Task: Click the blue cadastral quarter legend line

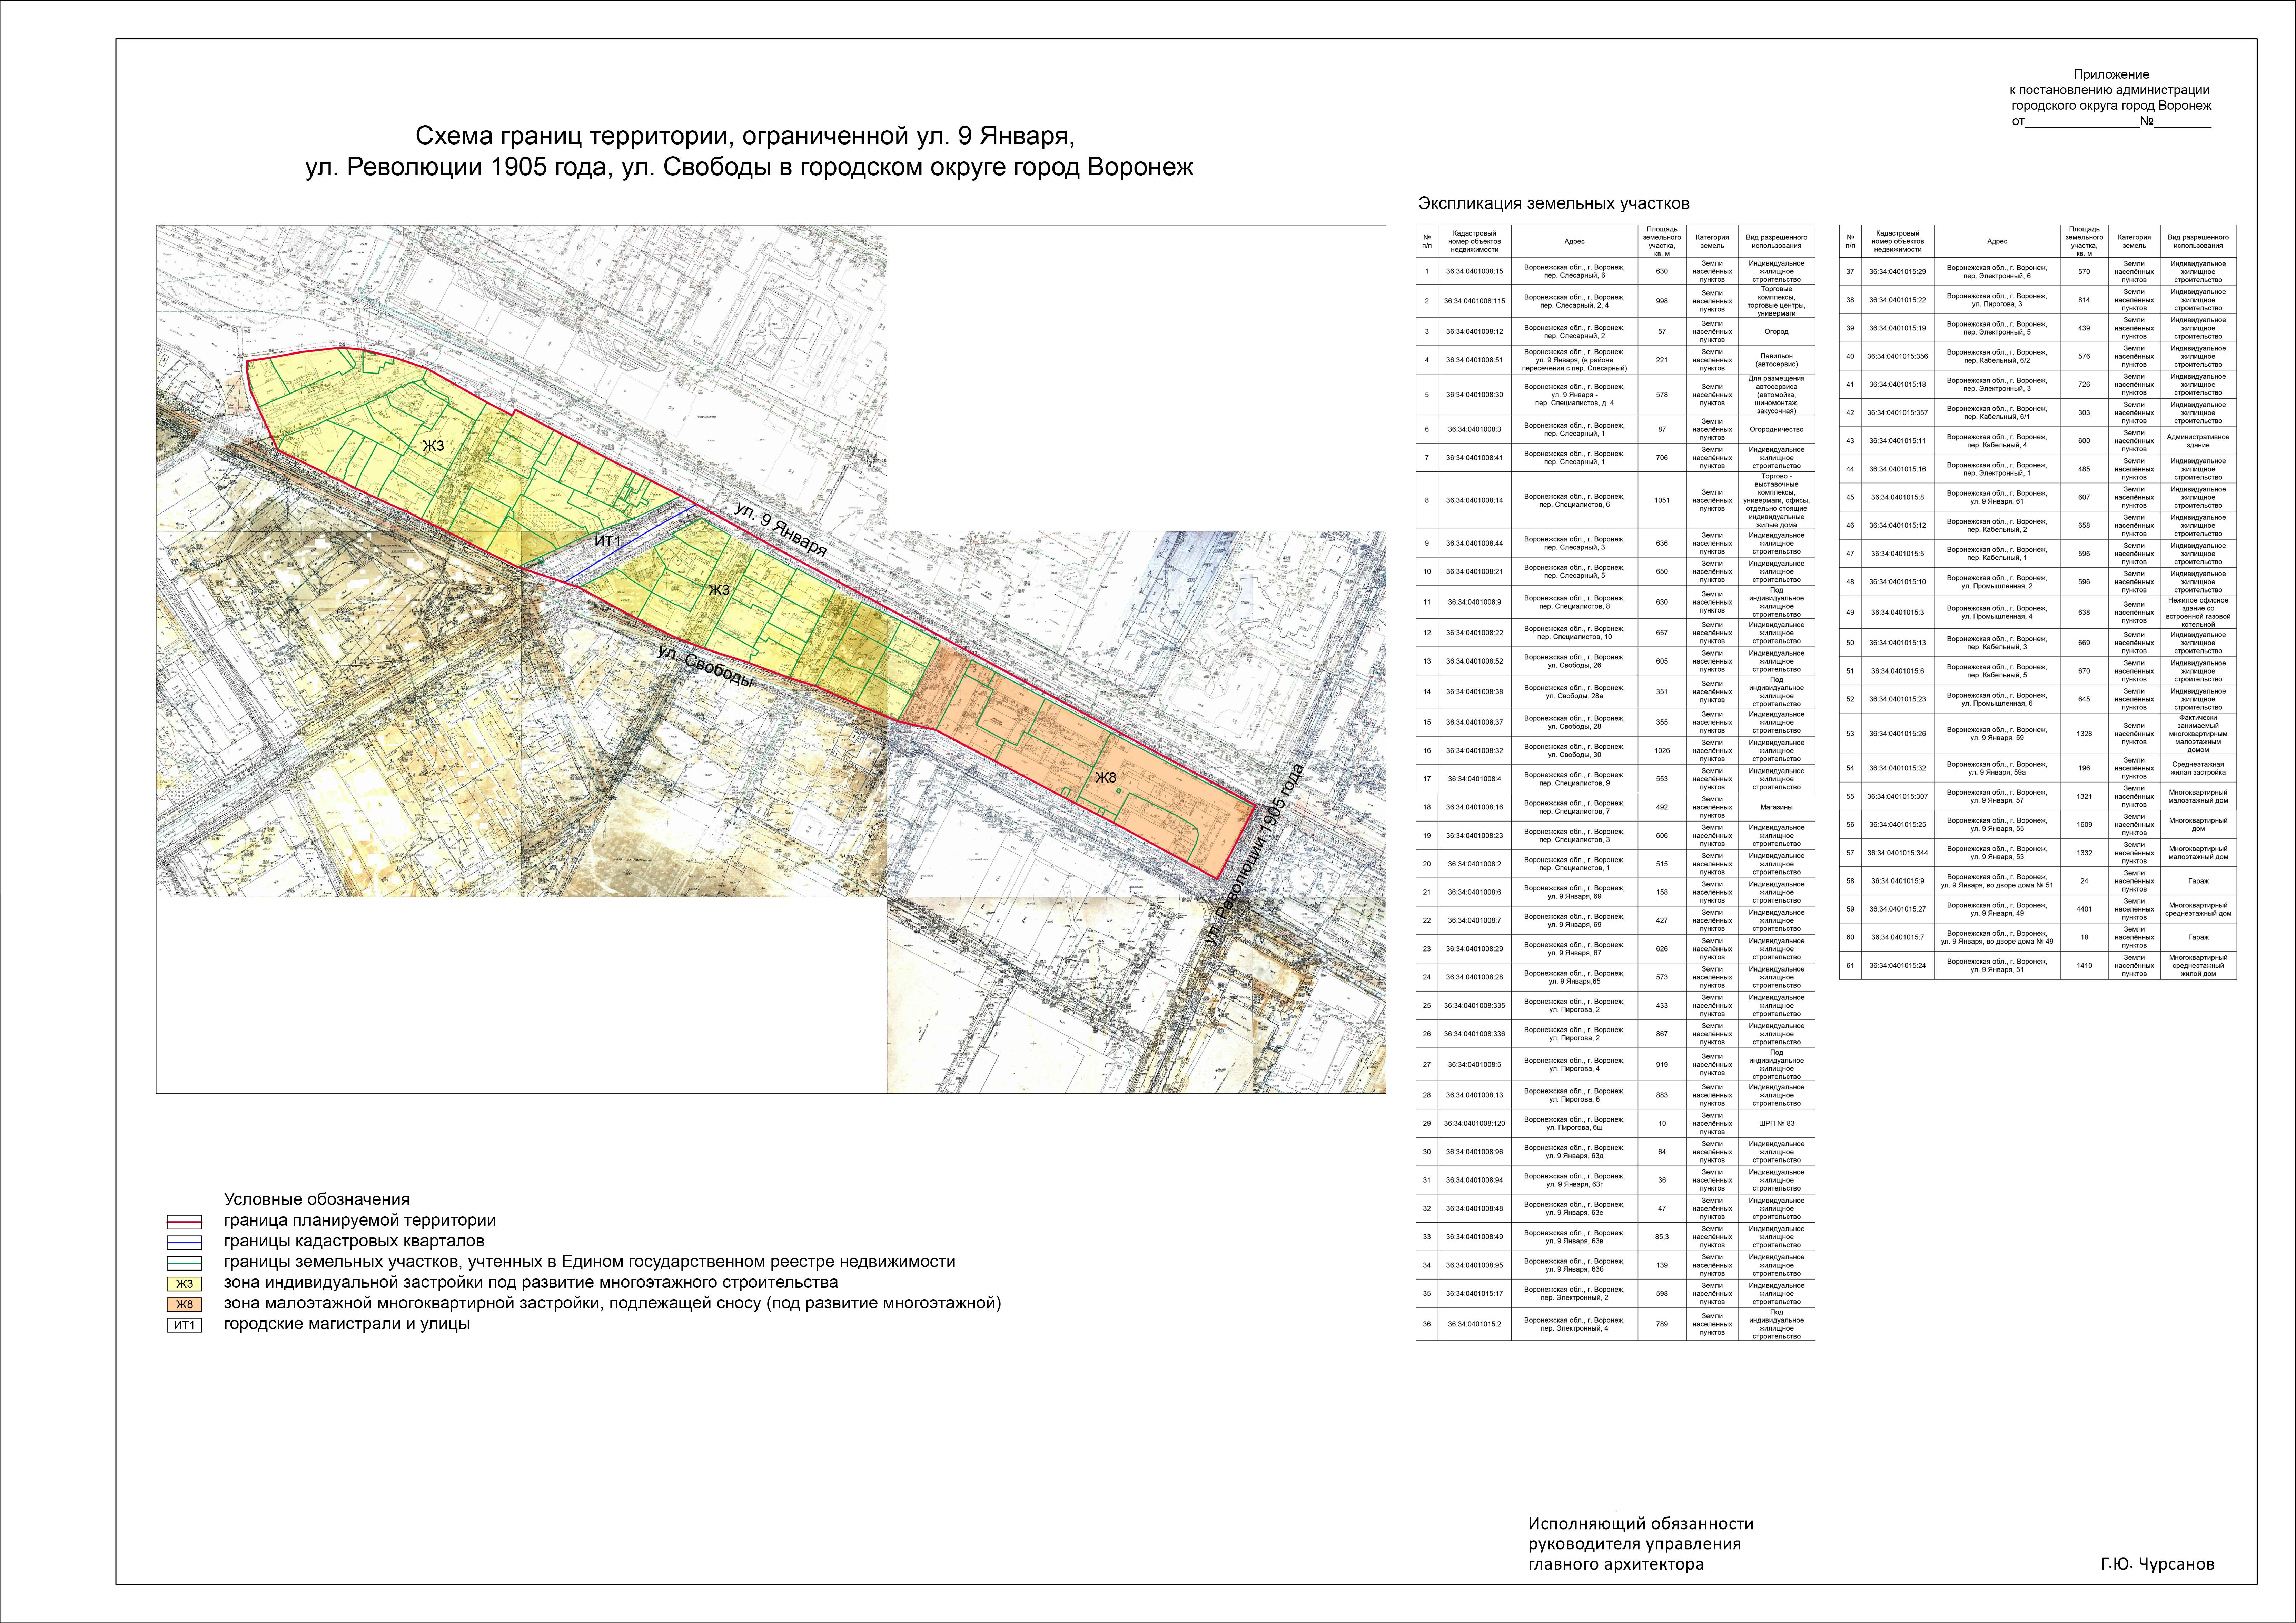Action: 184,1242
